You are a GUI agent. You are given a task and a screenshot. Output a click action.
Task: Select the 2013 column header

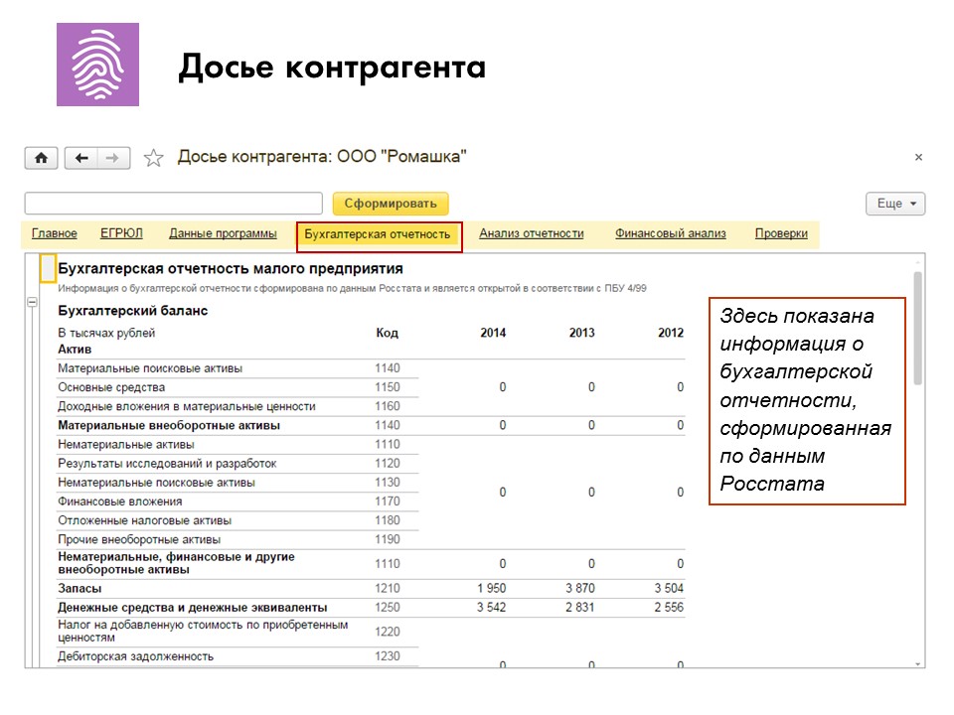581,333
